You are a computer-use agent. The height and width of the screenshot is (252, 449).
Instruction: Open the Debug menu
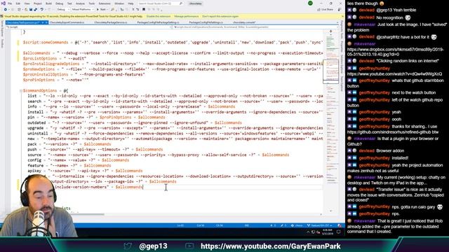tap(59, 3)
